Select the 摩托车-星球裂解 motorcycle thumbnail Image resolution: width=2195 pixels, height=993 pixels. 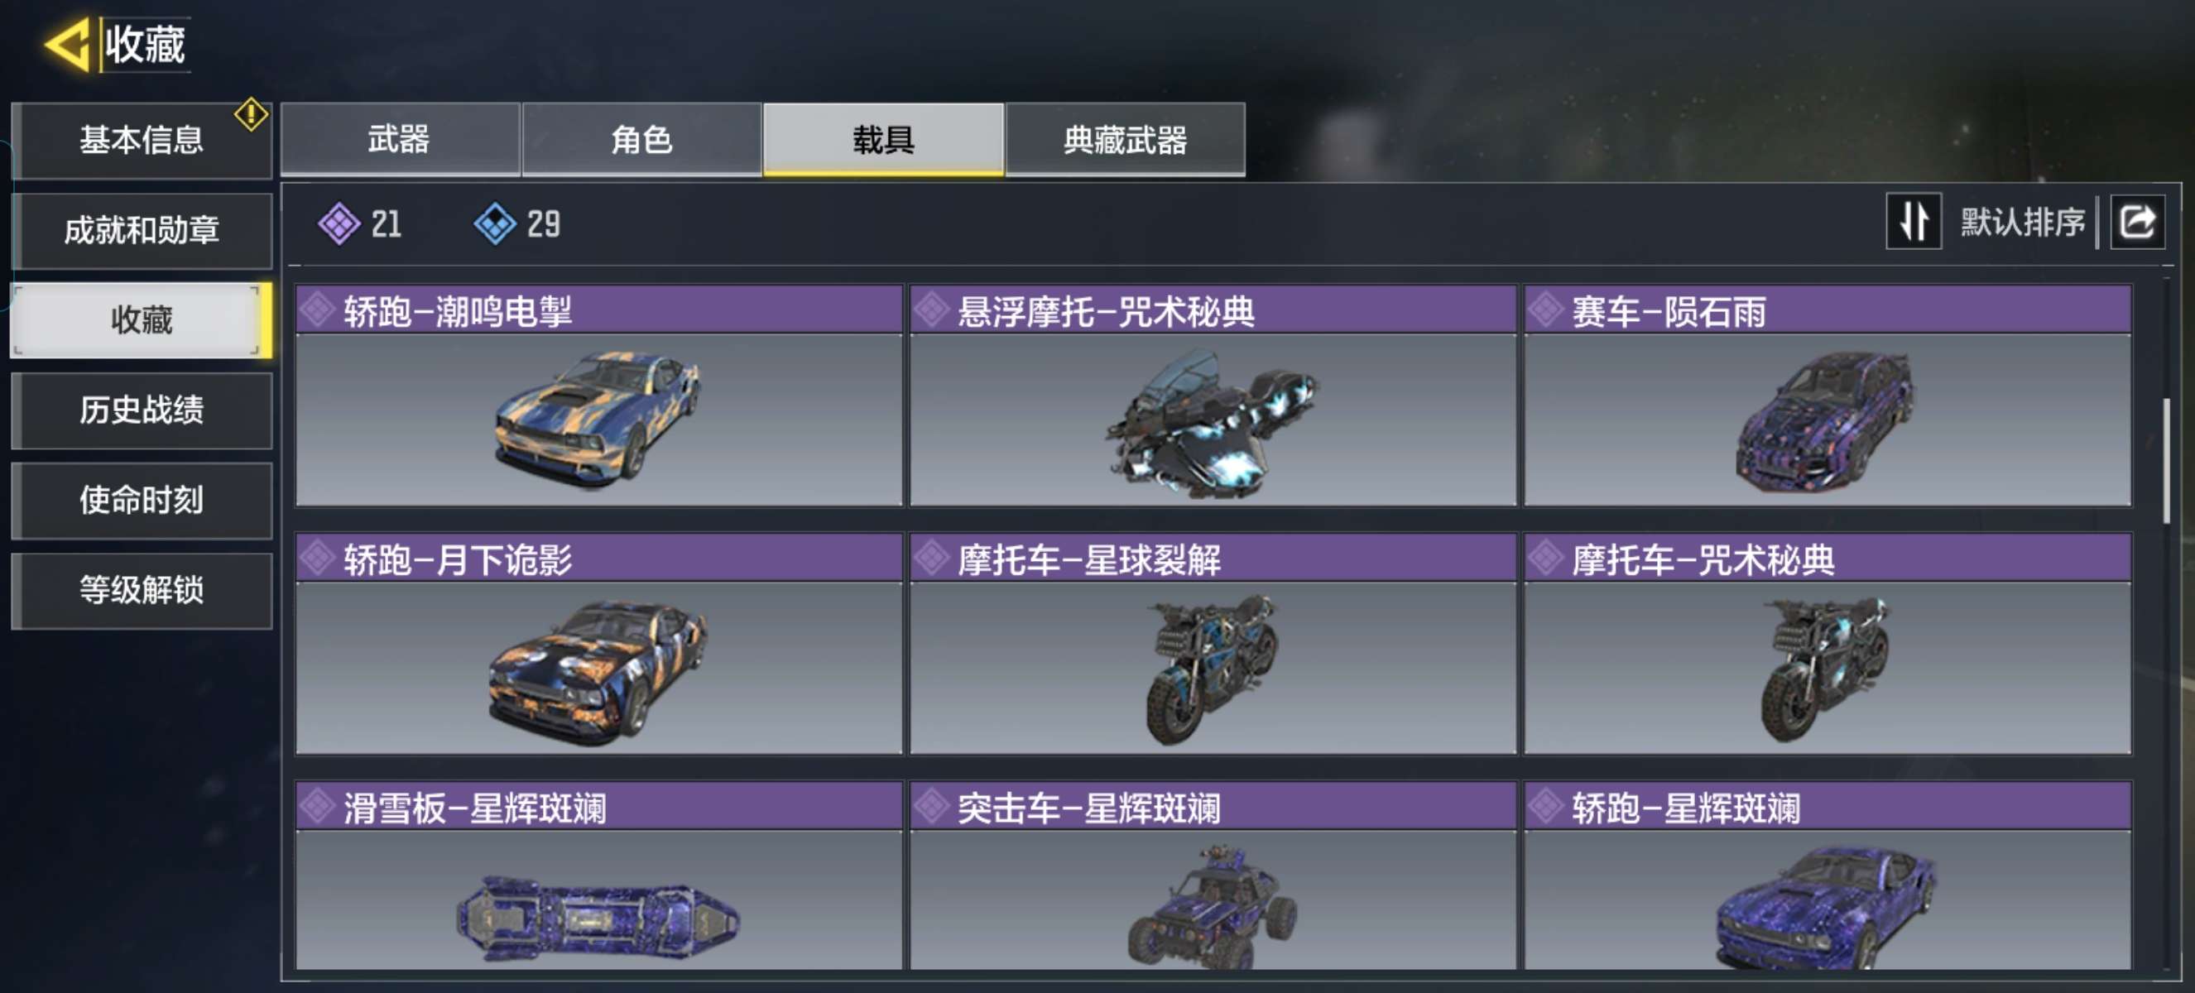(x=1213, y=668)
